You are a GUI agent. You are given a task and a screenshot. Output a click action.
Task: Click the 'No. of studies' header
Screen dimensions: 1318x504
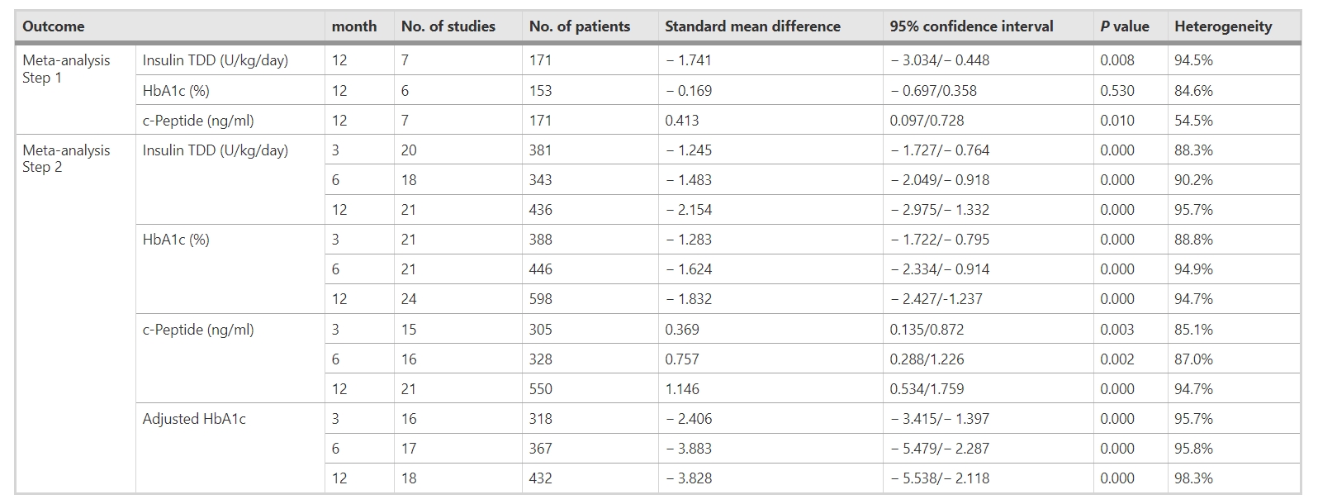448,26
